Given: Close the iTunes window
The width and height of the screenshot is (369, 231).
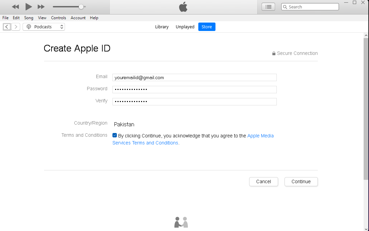Looking at the screenshot, I should [x=363, y=3].
